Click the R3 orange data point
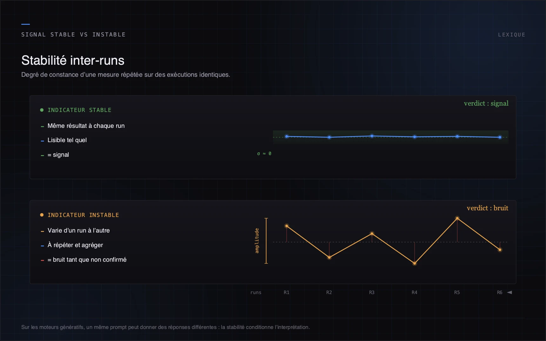 [x=372, y=234]
